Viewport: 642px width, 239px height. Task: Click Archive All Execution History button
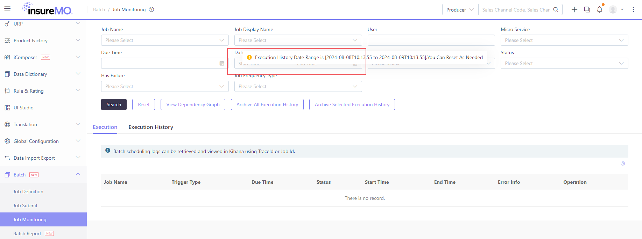(267, 104)
